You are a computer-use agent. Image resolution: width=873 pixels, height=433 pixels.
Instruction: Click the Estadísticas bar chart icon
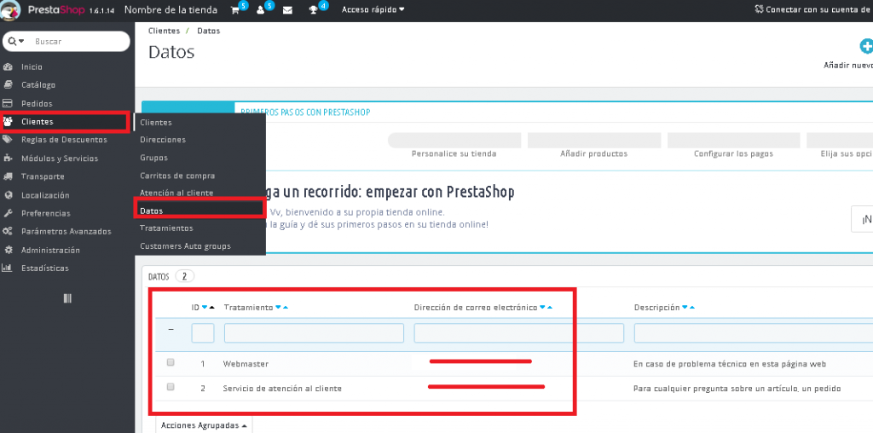click(x=8, y=268)
